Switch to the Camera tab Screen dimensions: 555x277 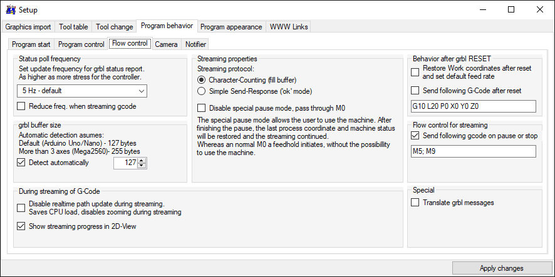pos(167,44)
